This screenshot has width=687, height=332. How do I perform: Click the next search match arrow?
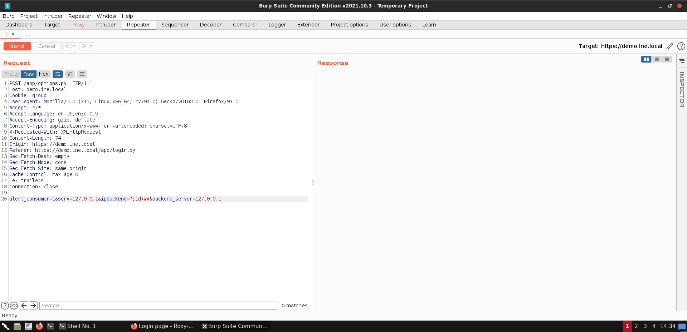pos(33,306)
